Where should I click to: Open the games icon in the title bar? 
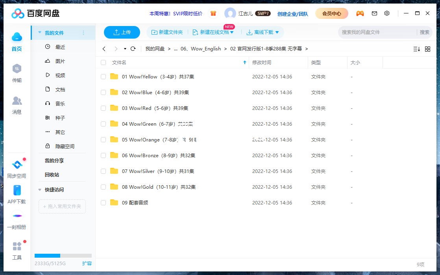tap(360, 13)
